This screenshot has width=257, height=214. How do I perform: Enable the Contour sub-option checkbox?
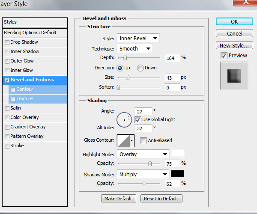click(13, 89)
